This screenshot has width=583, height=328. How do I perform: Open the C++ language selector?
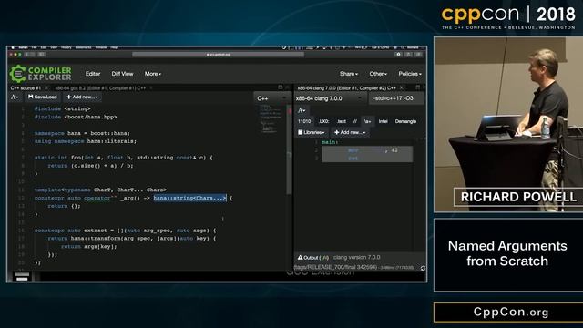click(271, 98)
